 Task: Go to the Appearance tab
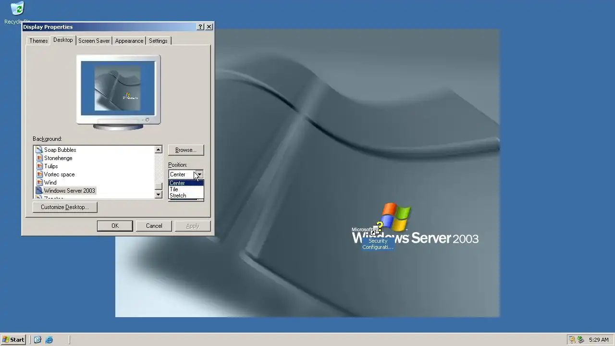coord(129,41)
